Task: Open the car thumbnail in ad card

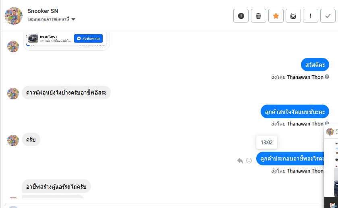Action: 33,39
